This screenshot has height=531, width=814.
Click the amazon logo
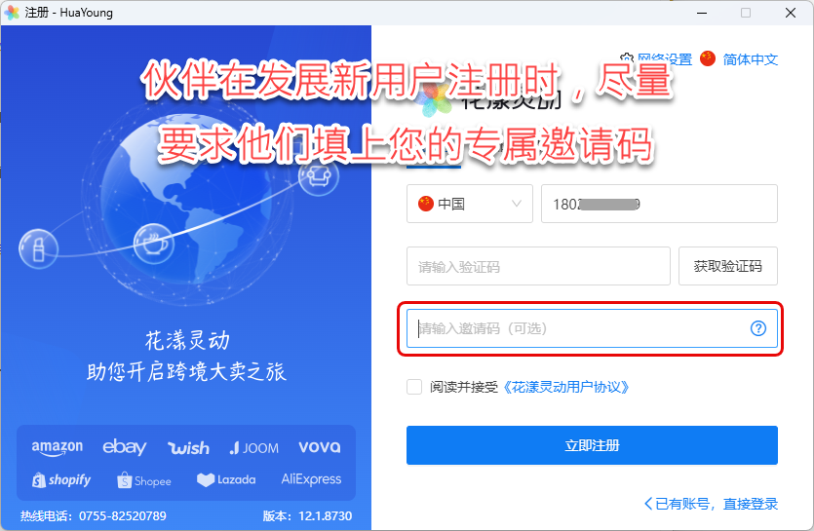click(58, 447)
